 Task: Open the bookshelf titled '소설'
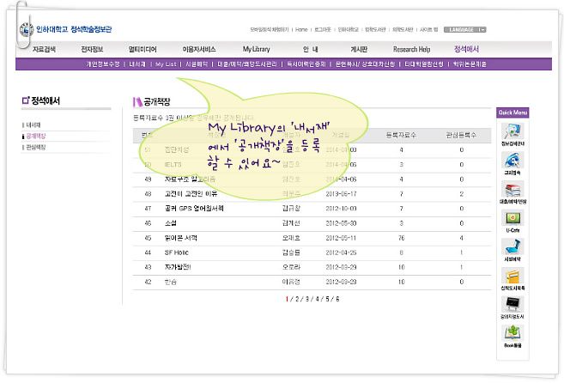[171, 223]
